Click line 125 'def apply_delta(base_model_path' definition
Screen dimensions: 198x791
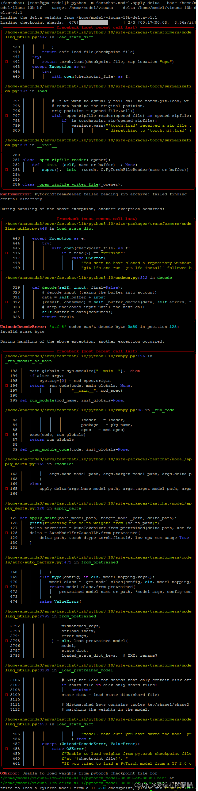pyautogui.click(x=98, y=519)
